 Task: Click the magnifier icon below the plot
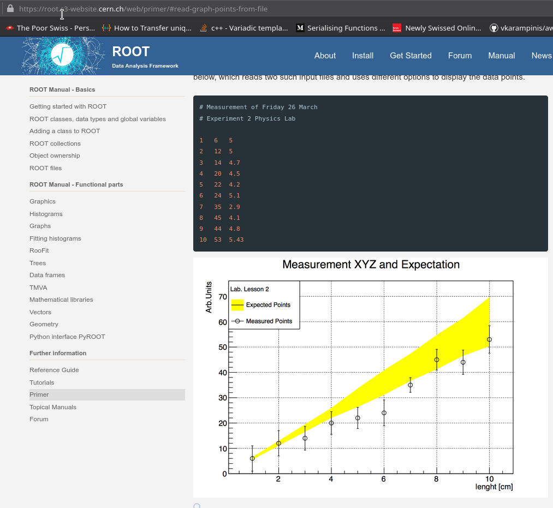pyautogui.click(x=197, y=505)
